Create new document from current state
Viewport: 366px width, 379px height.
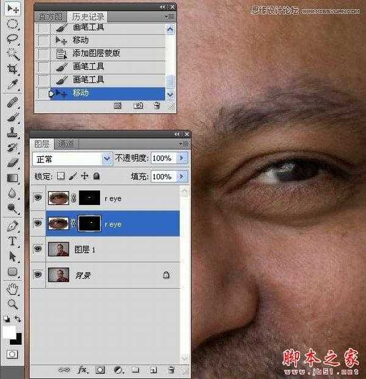point(118,106)
